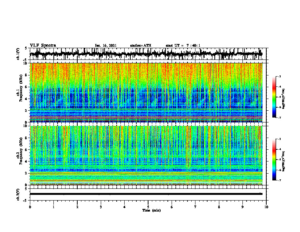Click the "Time (min)" axis title

(x=152, y=210)
